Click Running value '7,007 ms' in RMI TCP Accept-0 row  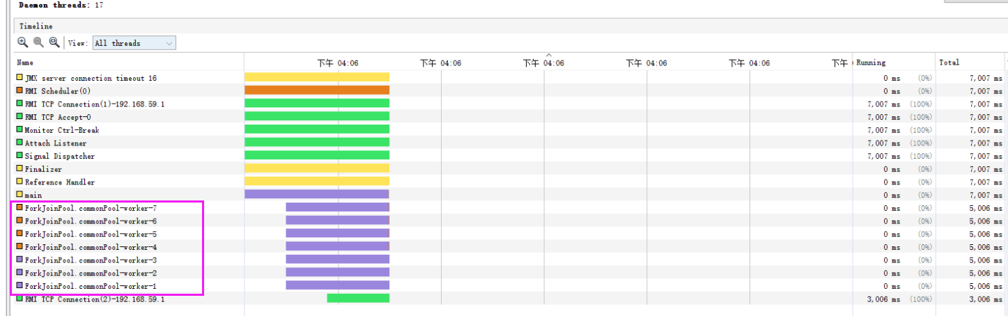[883, 117]
